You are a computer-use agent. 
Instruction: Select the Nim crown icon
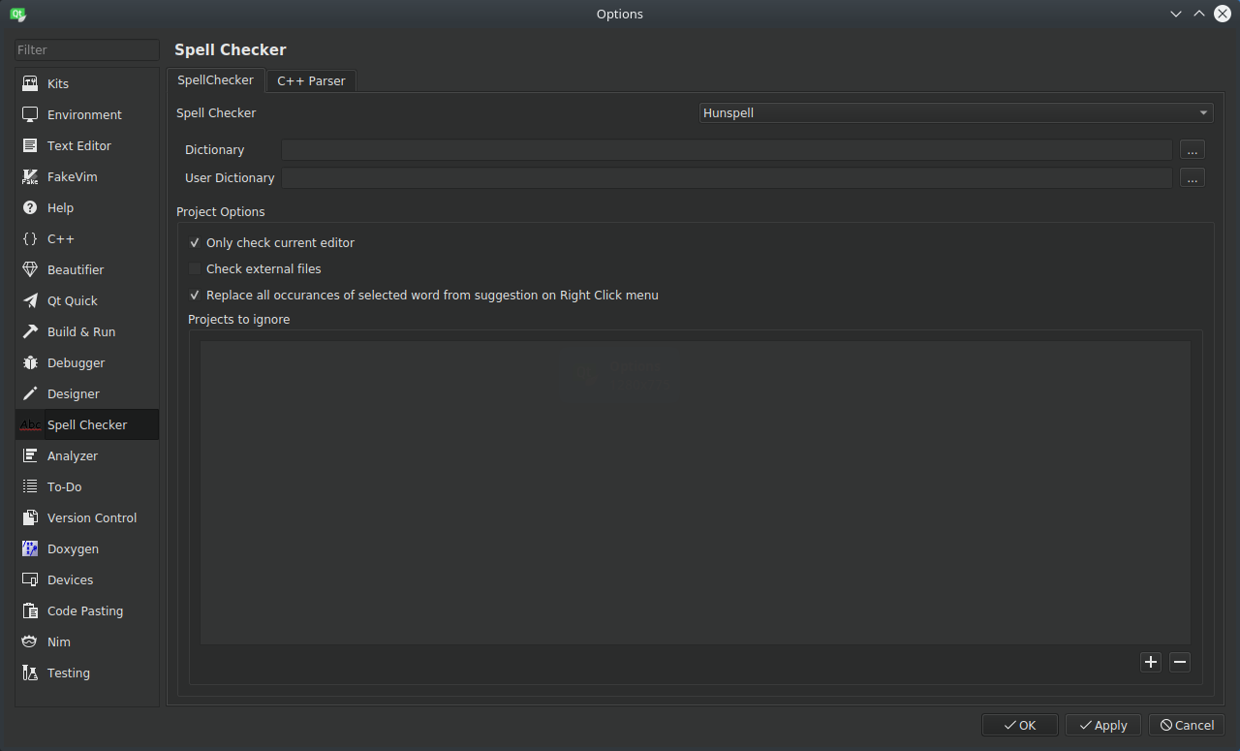pos(30,642)
